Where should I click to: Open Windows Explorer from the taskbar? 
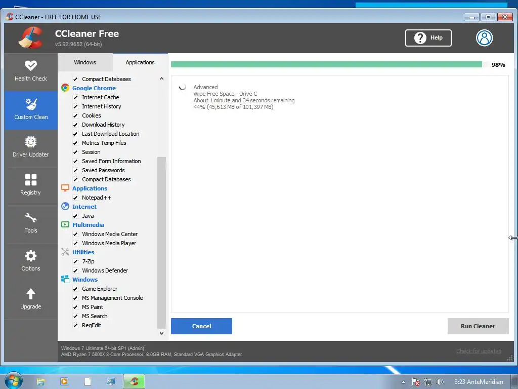(40, 382)
